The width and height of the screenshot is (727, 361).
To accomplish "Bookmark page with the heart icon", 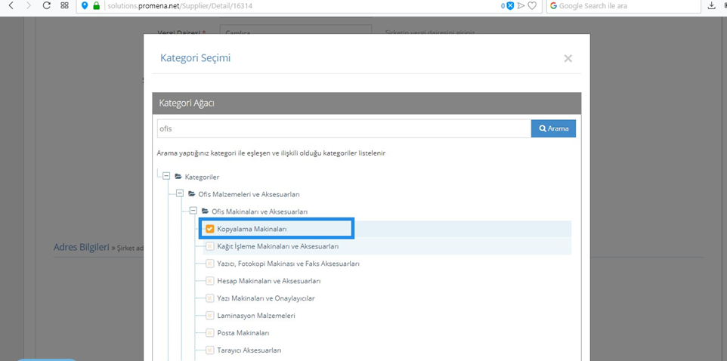I will click(532, 5).
